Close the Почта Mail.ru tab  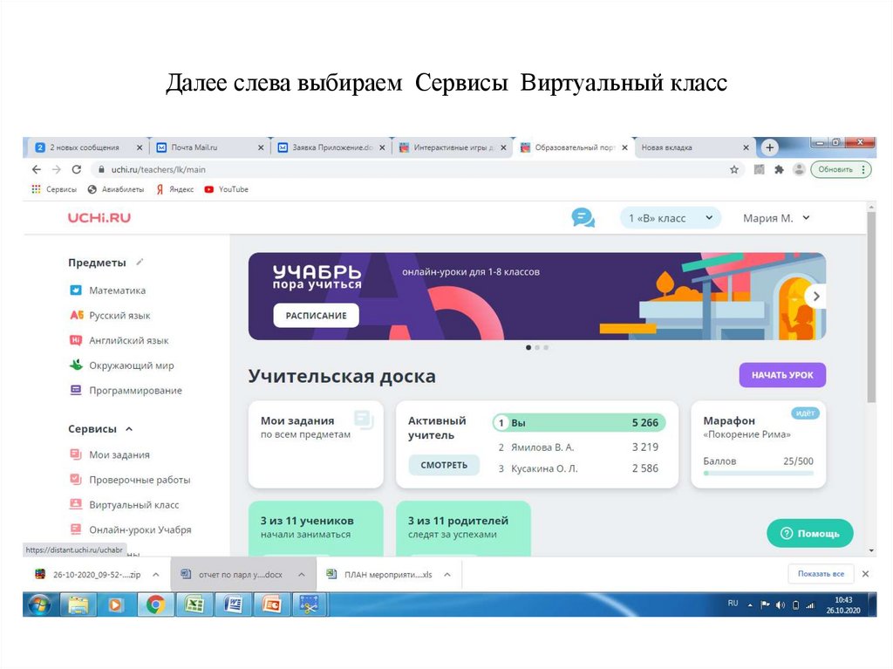261,147
